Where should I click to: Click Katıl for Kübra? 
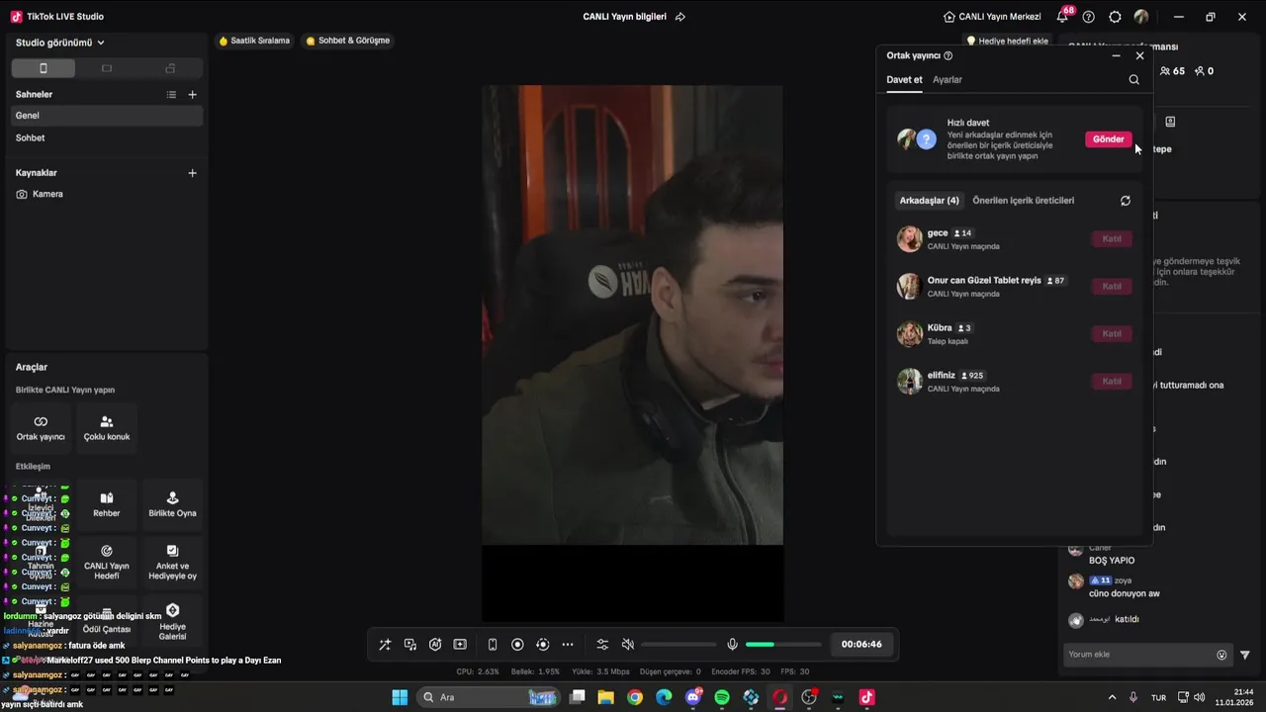(1112, 334)
